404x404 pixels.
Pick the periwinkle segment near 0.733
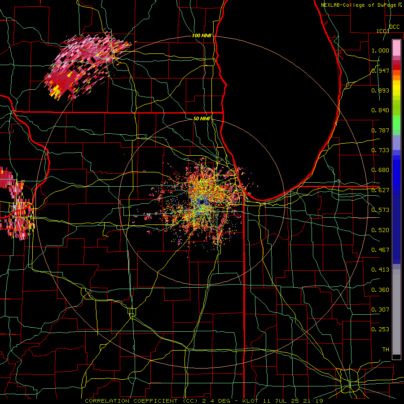tap(396, 142)
